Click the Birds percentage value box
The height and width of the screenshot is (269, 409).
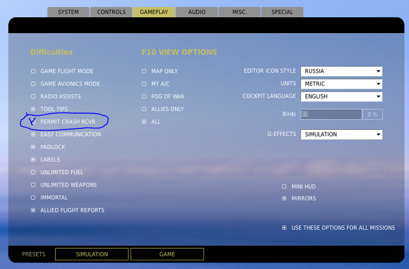[x=373, y=114]
